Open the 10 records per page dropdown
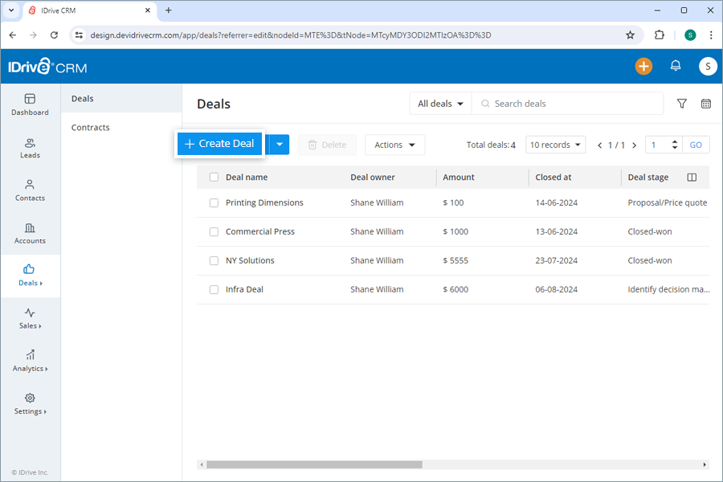 pos(555,144)
